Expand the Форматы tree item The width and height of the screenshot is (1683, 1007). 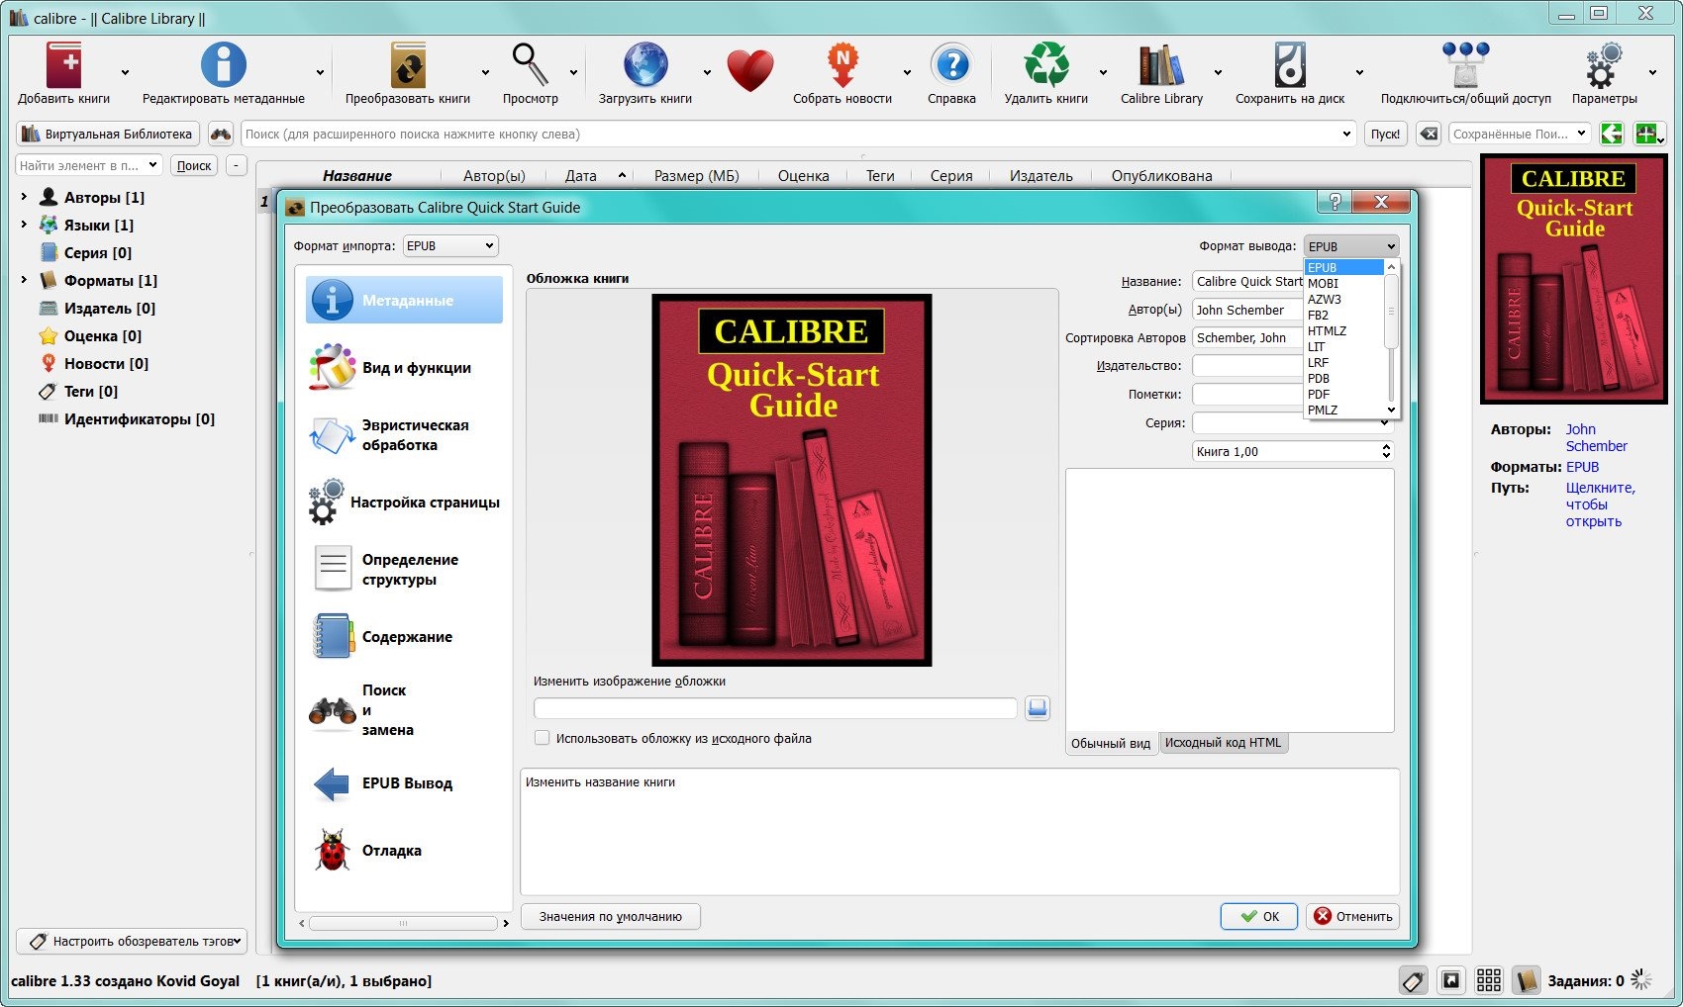coord(24,280)
